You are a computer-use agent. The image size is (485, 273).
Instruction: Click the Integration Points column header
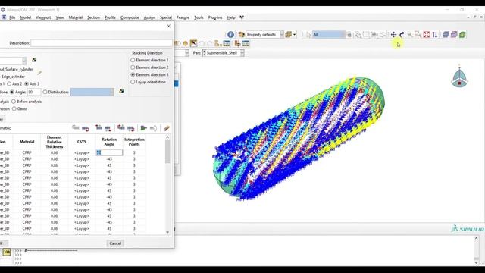[134, 142]
